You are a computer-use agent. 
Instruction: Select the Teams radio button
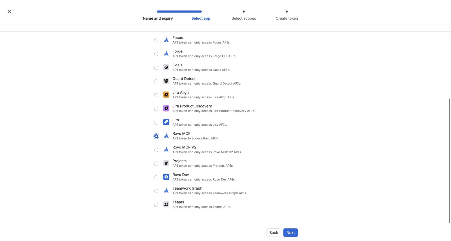(x=156, y=205)
